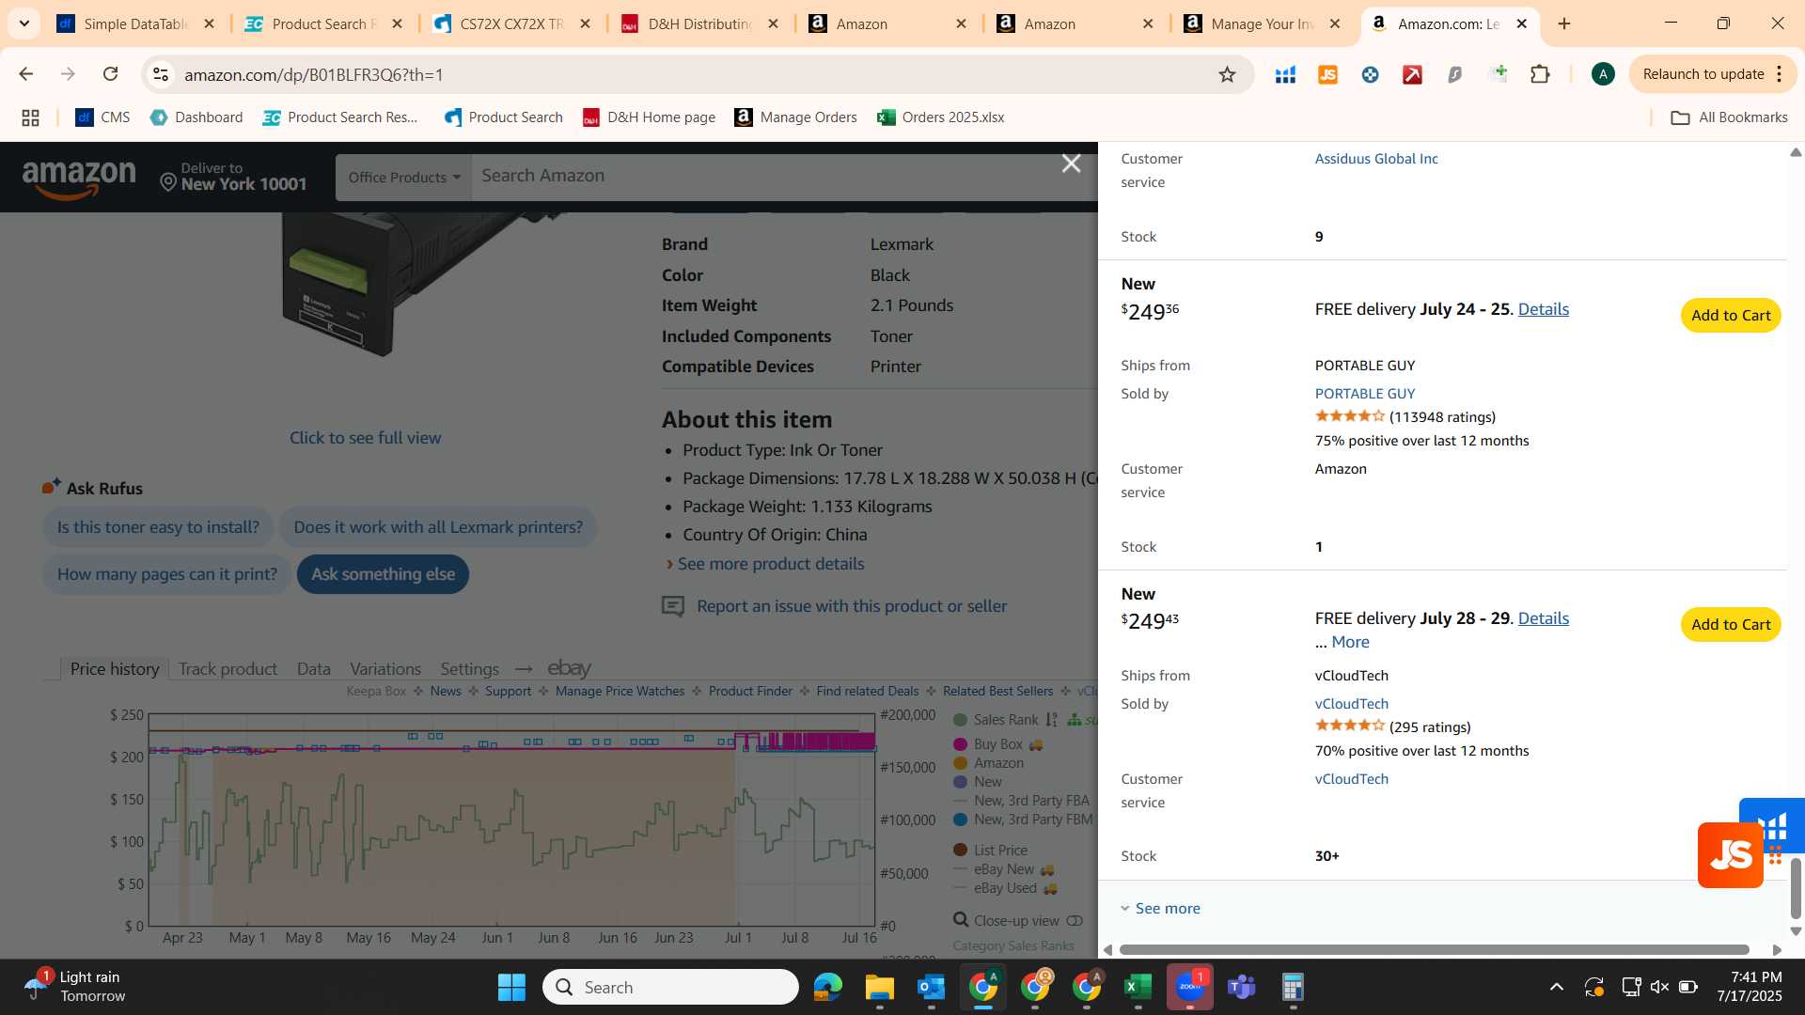Switch on Close-up view toggle

1075,921
